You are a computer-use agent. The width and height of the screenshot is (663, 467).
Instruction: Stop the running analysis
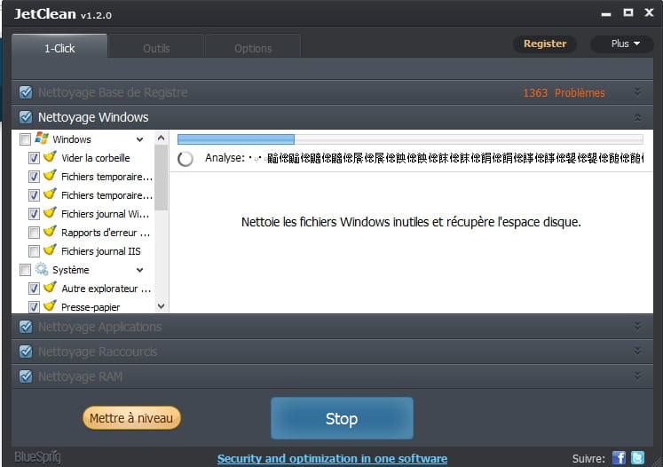342,418
